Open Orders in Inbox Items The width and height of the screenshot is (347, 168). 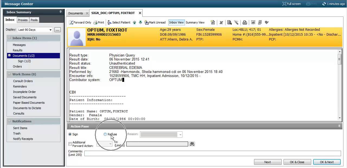pos(17,66)
